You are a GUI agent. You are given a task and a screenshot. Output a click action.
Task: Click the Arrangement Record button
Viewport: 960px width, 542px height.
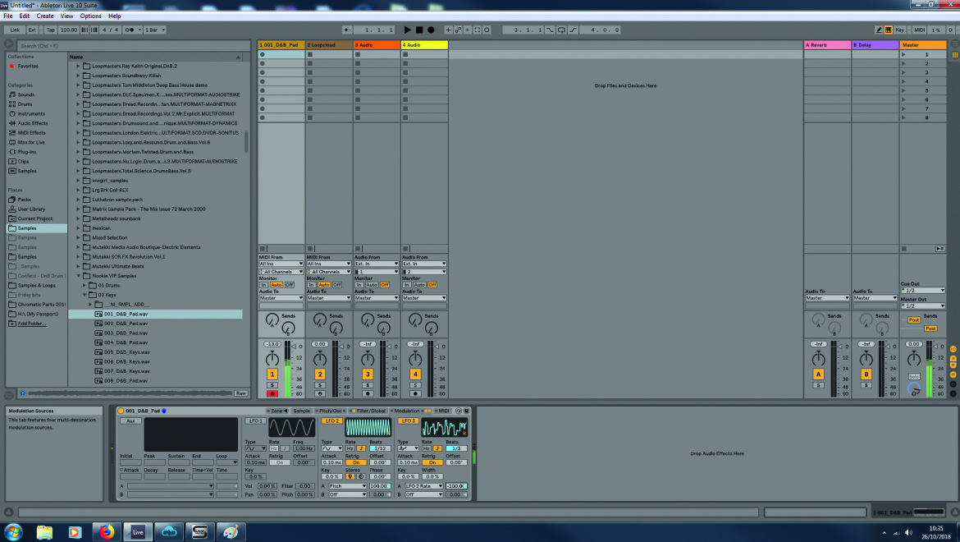tap(431, 30)
